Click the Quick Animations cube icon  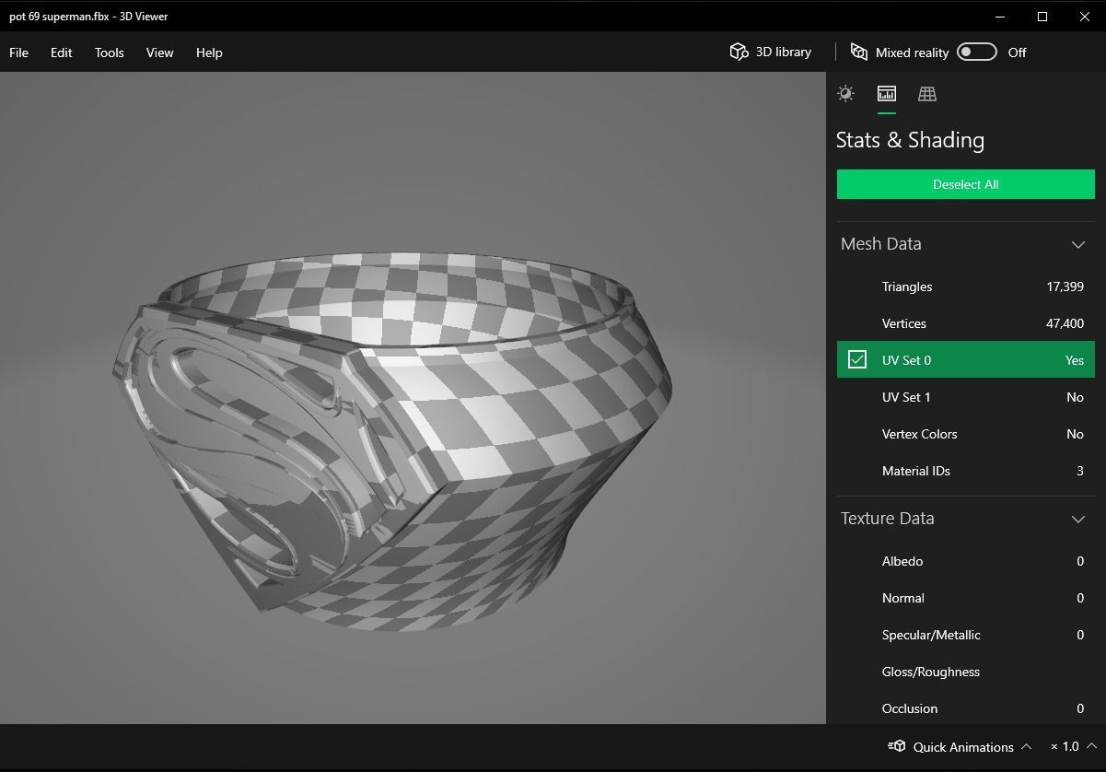tap(896, 746)
